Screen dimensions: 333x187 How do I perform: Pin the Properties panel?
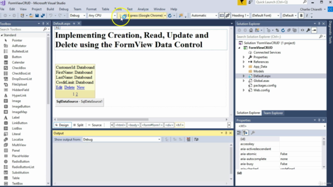[x=319, y=120]
